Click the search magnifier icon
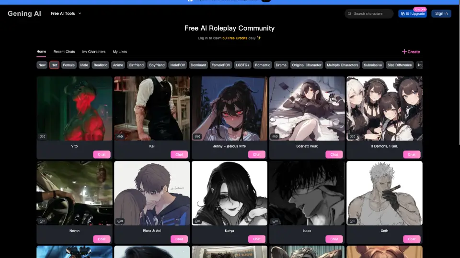 click(x=349, y=14)
